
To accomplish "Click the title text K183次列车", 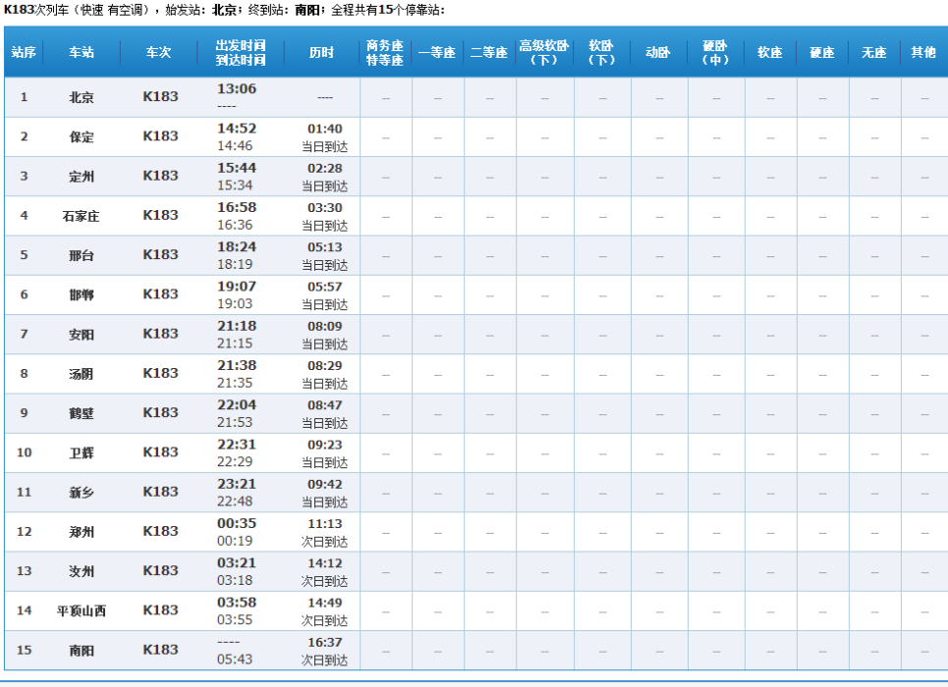I will tap(36, 10).
